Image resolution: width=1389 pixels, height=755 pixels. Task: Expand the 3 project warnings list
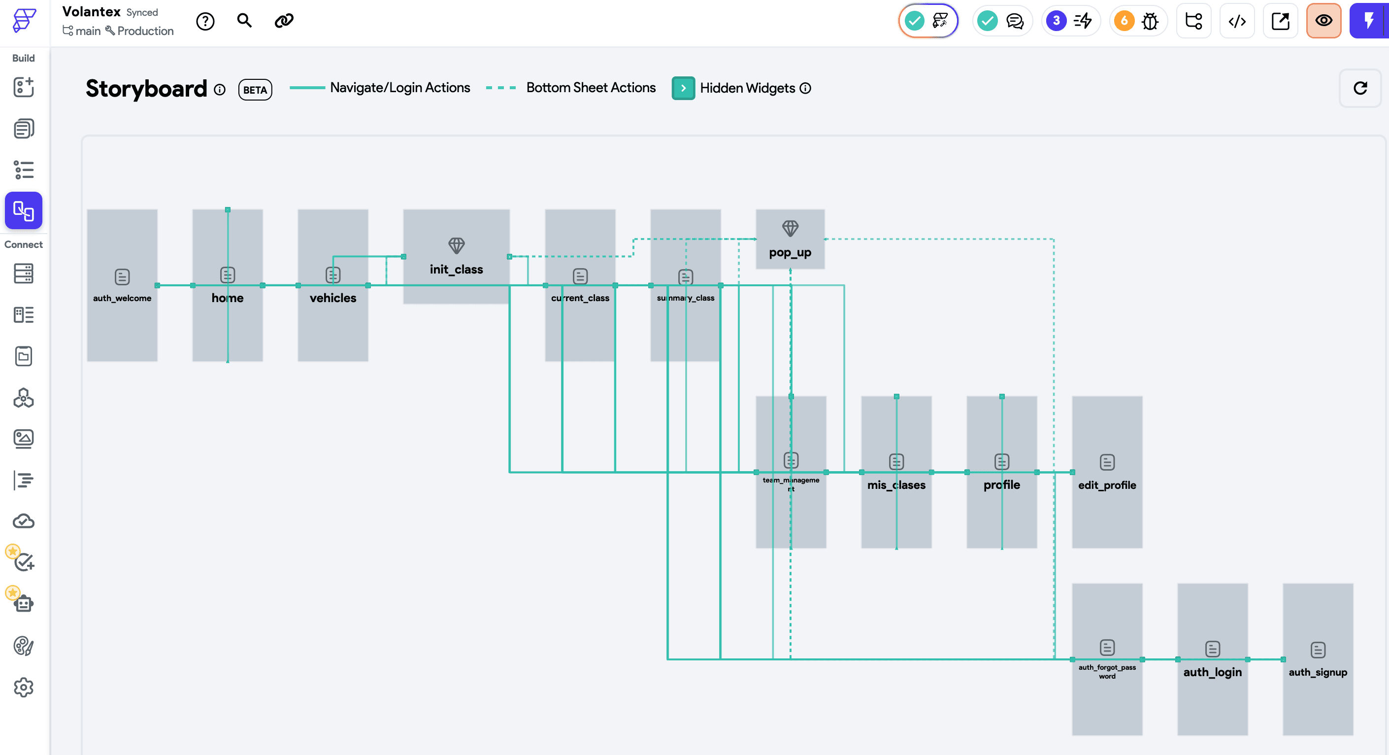coord(1070,21)
